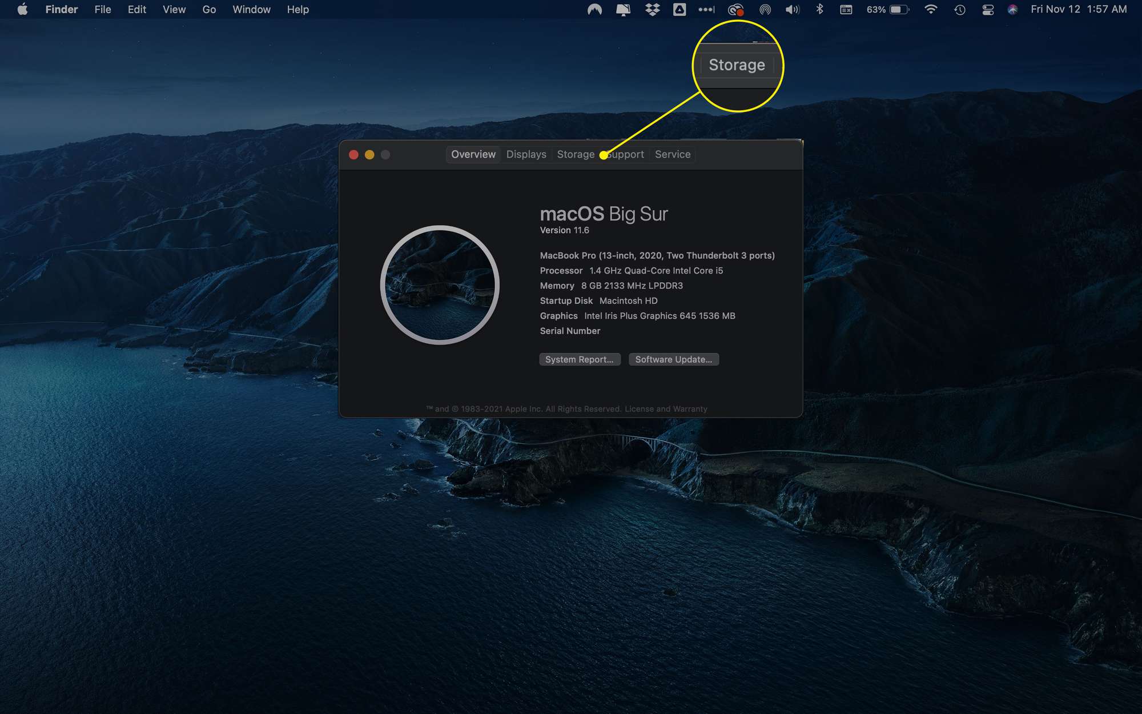
Task: Click the Serial Number label
Action: 570,331
